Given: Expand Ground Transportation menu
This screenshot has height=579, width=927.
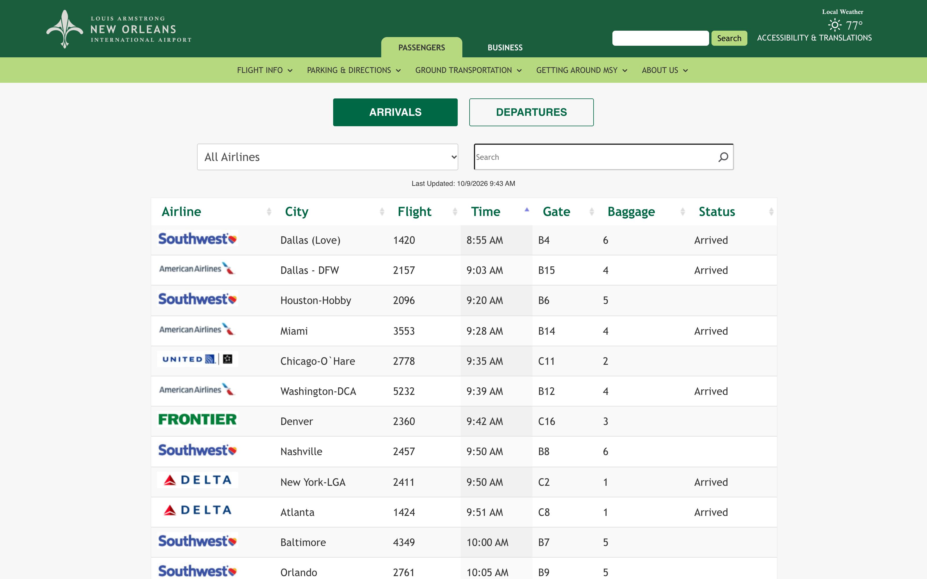Looking at the screenshot, I should (468, 70).
